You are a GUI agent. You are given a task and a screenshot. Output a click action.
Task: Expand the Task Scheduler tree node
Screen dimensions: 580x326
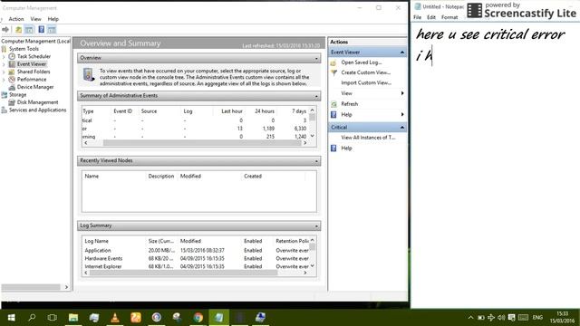coord(4,56)
